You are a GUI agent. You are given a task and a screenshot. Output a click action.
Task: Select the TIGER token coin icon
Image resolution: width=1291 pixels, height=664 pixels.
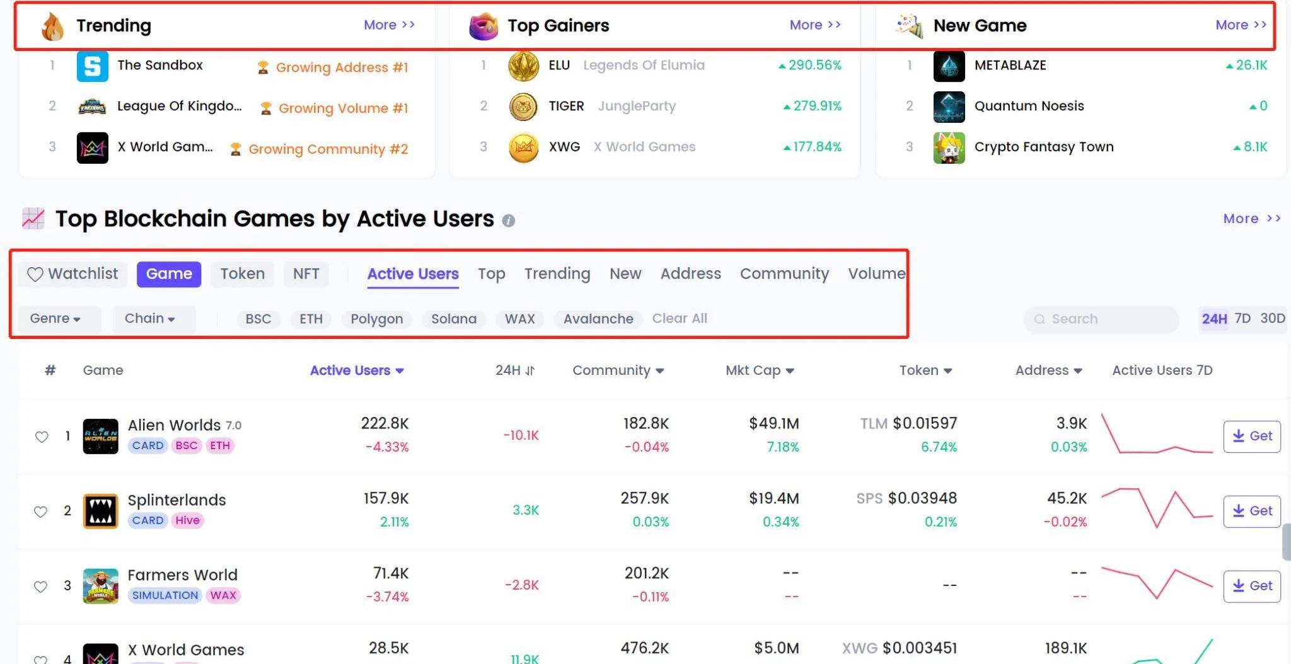523,106
